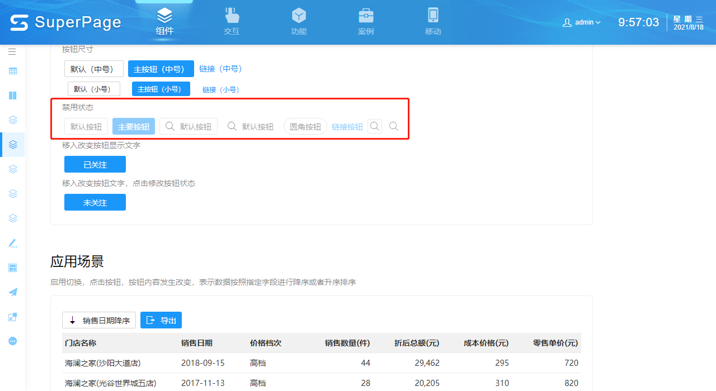Toggle the 未关注 follow button
Viewport: 716px width, 391px height.
click(95, 202)
